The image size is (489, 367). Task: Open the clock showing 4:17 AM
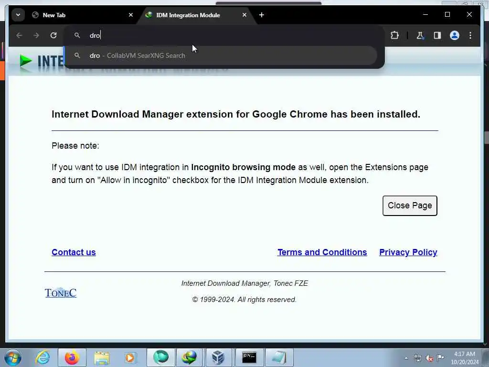pos(465,358)
